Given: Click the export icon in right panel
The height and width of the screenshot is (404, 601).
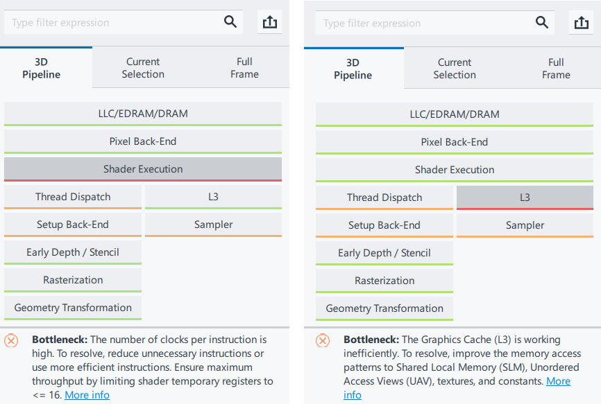Looking at the screenshot, I should (x=582, y=23).
